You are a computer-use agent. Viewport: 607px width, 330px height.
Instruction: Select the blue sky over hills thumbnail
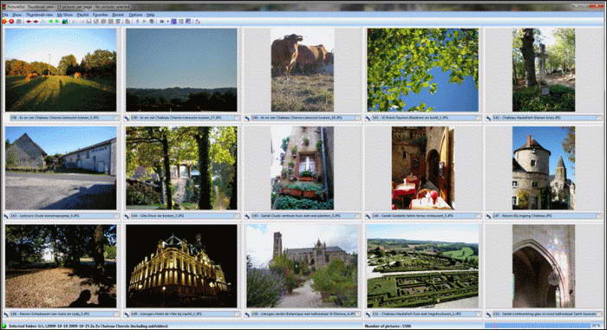click(x=181, y=70)
